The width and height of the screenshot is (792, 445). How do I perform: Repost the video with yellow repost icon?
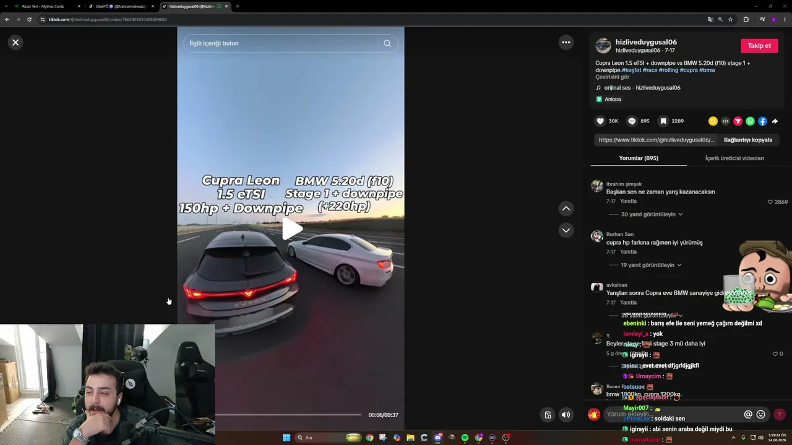point(713,121)
